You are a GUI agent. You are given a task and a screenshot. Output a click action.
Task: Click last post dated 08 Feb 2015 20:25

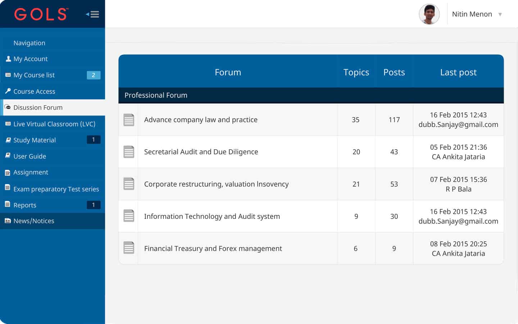pyautogui.click(x=458, y=248)
